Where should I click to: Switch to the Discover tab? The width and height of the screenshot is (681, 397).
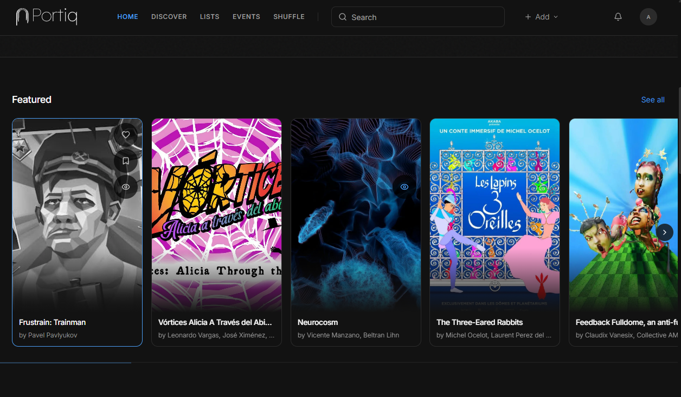[x=169, y=17]
